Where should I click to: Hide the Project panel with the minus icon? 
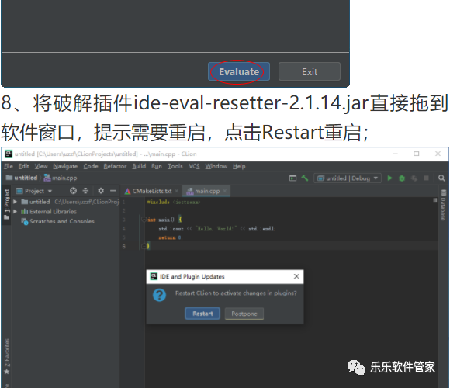[113, 191]
